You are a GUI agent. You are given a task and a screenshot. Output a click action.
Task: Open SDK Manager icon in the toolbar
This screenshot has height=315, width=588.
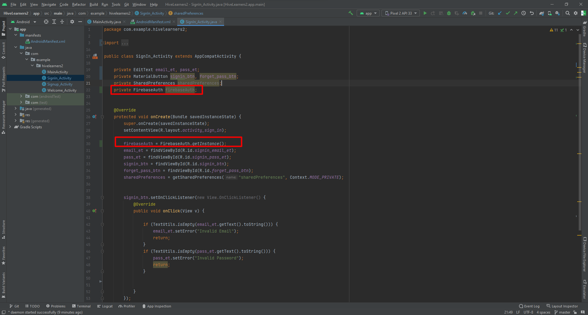(558, 13)
